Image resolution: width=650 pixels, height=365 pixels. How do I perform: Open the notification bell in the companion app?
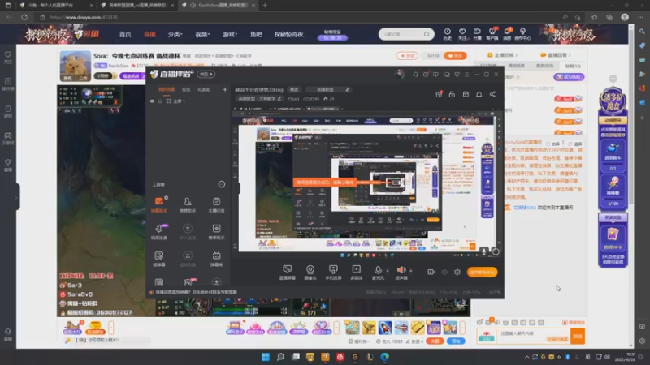click(x=479, y=94)
